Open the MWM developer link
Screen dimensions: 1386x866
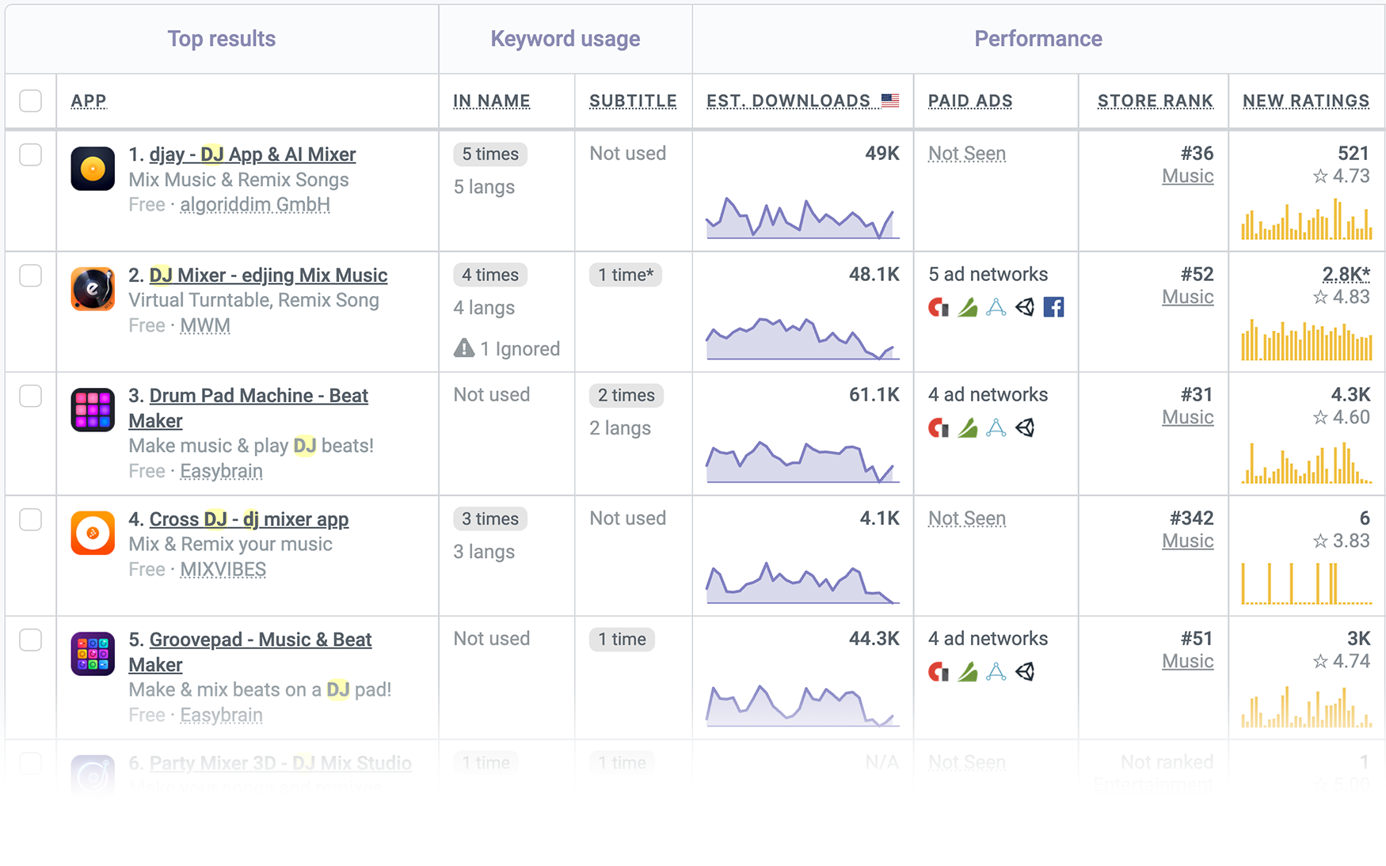[x=205, y=326]
